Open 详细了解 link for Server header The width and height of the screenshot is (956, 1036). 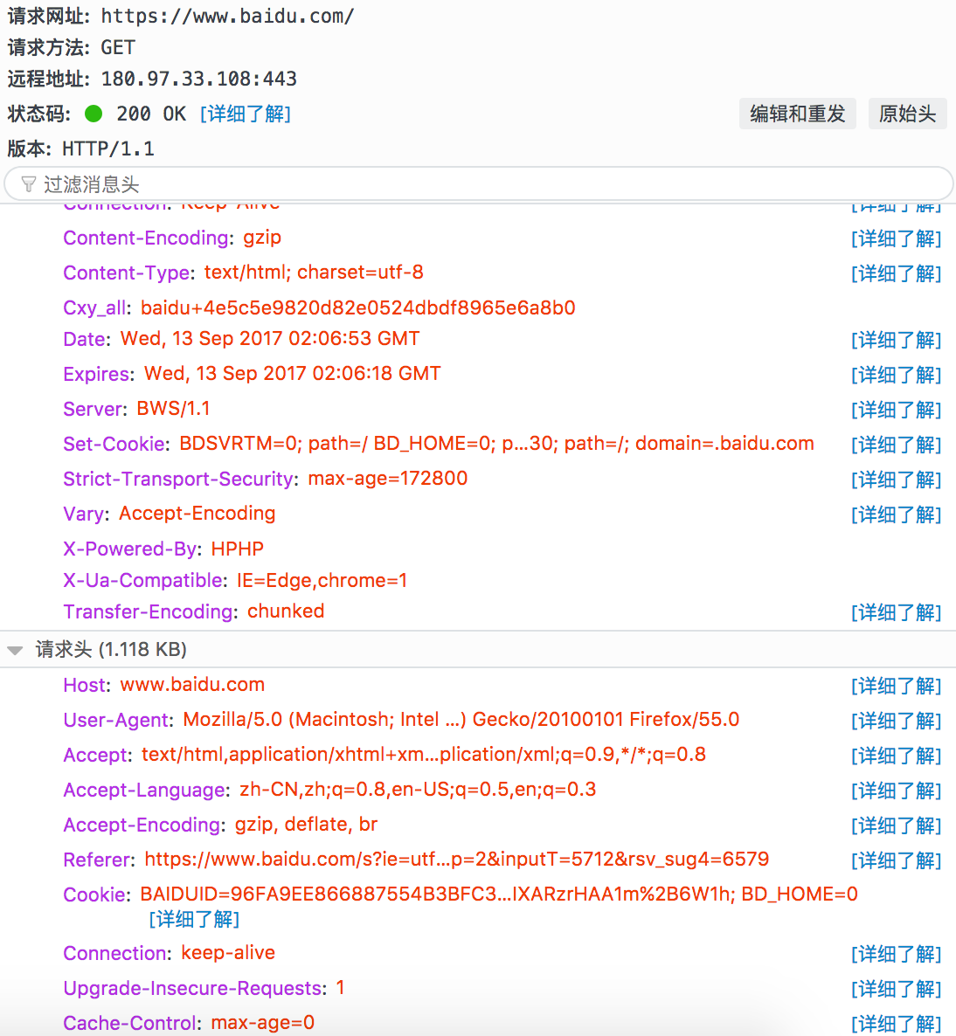[x=896, y=411]
